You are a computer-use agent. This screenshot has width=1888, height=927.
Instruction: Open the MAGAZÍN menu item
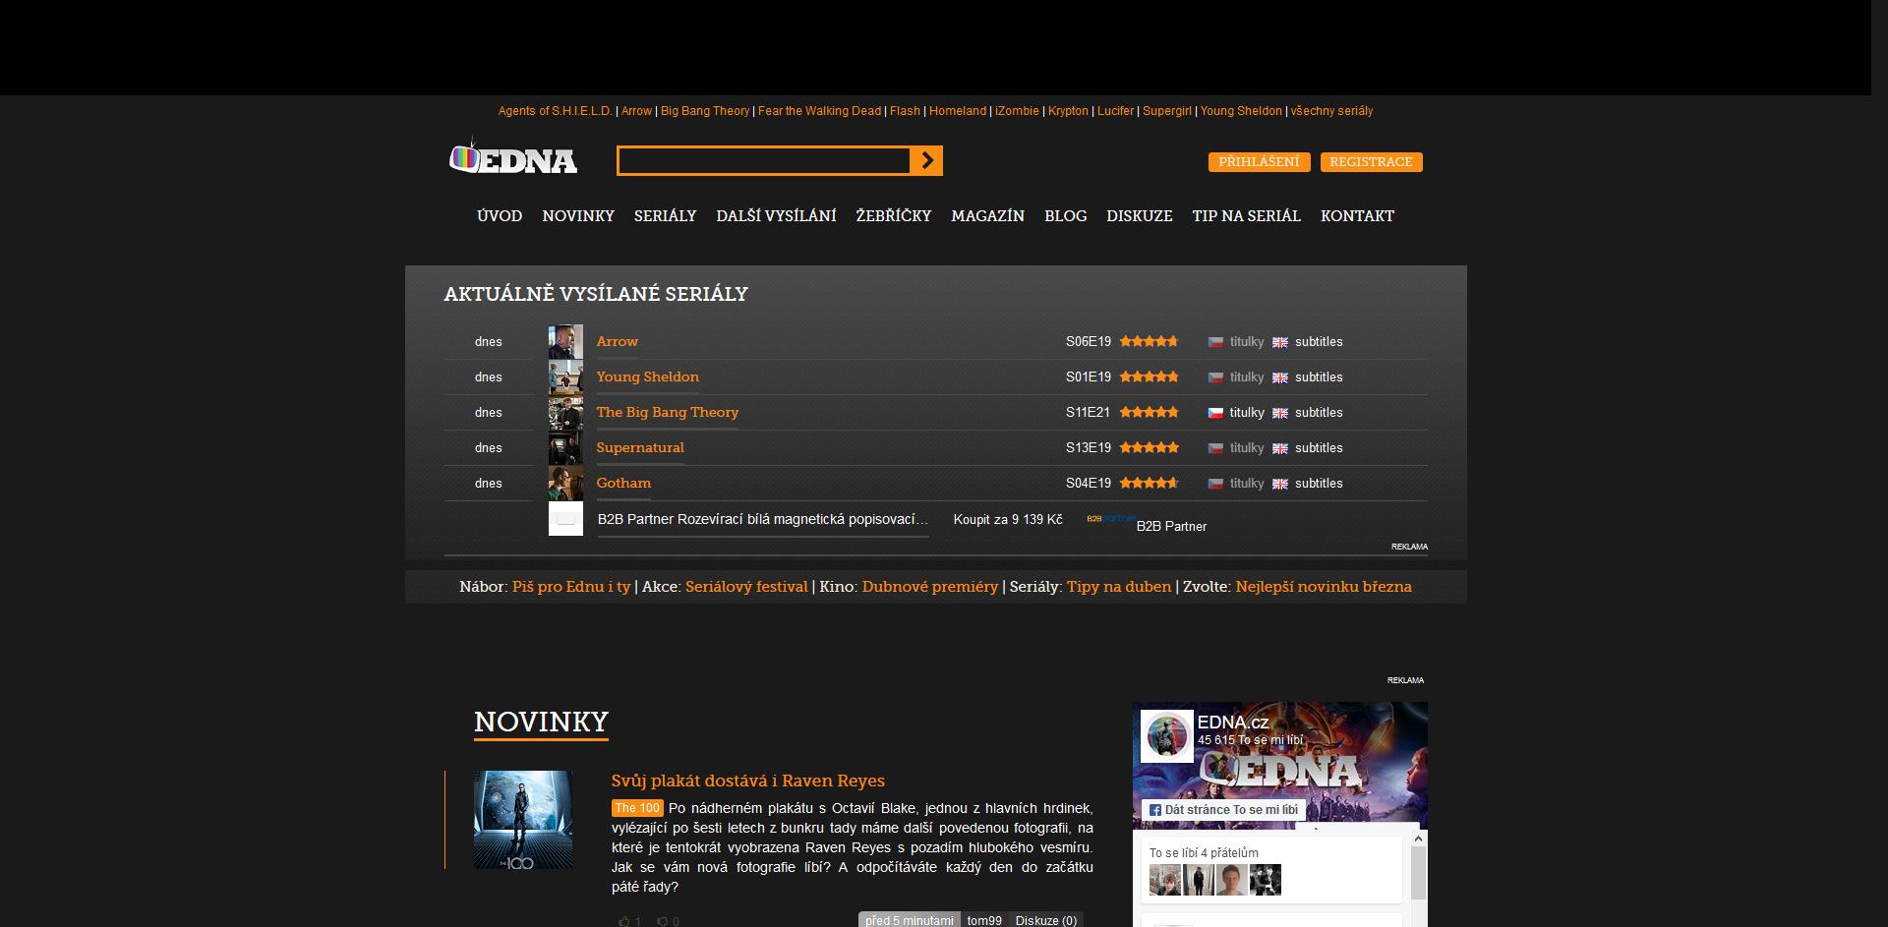click(987, 216)
